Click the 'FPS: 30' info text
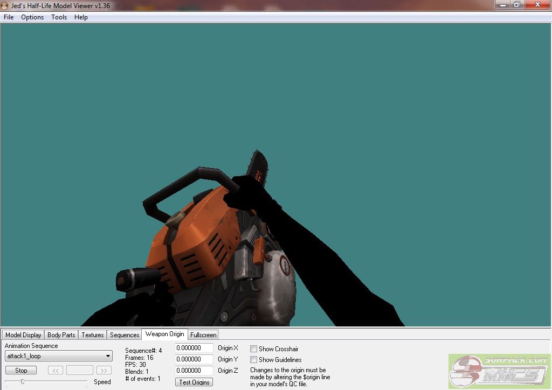The width and height of the screenshot is (552, 390). (x=135, y=365)
